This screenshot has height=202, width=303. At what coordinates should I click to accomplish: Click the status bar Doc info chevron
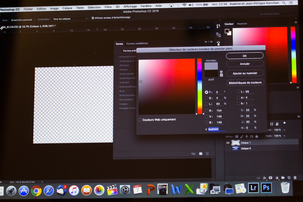pos(42,182)
